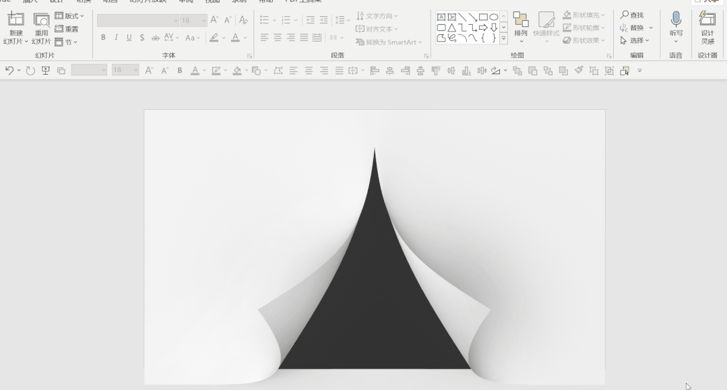Click the Arrange (排列) button
The height and width of the screenshot is (390, 727).
(521, 28)
